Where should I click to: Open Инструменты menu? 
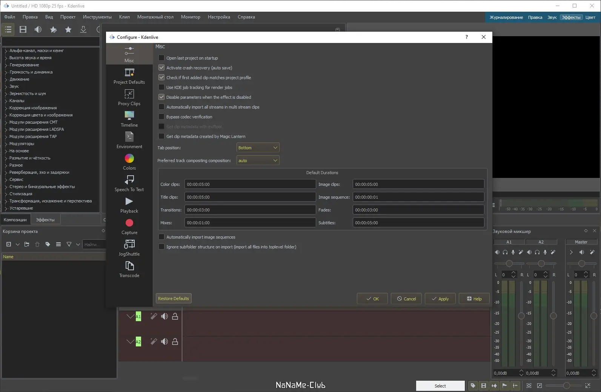click(x=97, y=17)
